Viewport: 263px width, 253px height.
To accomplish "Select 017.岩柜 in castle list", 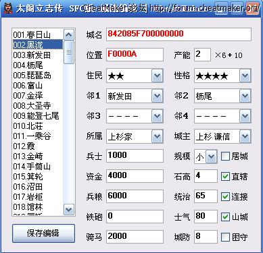I will (x=38, y=196).
